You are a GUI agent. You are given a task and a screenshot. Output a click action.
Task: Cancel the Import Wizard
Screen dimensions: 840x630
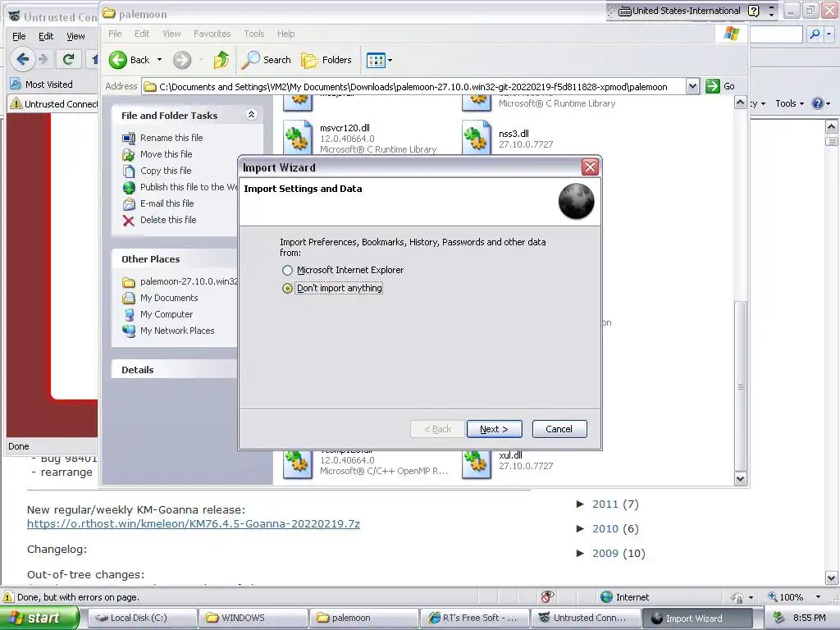(x=559, y=429)
